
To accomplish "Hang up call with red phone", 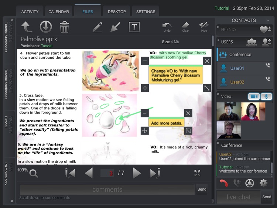I will tap(224, 183).
